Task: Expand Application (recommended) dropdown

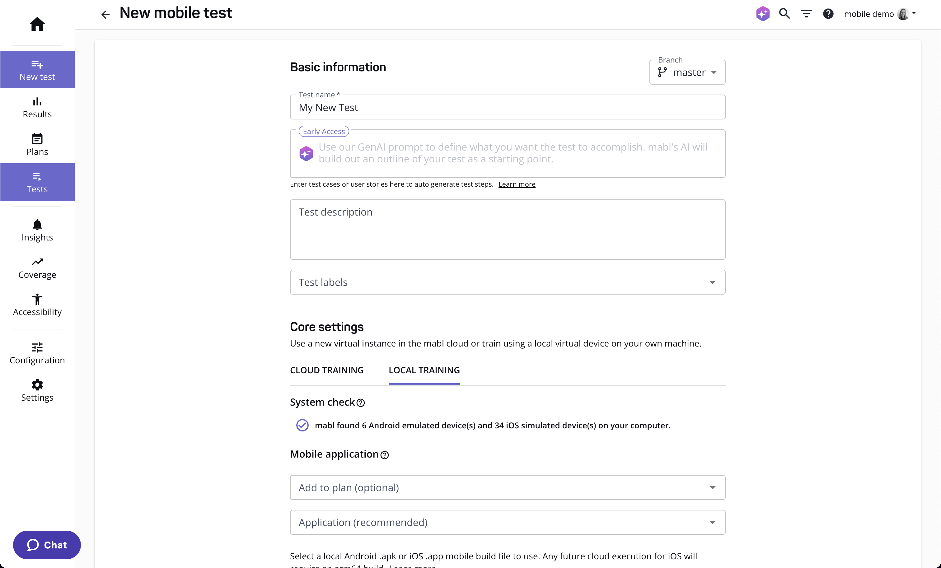Action: click(508, 522)
